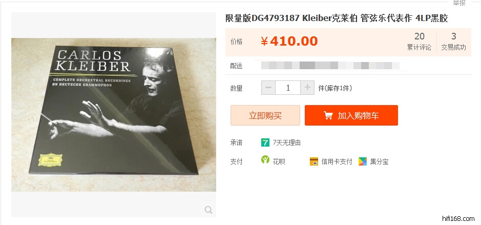
Task: Click the 举报 report link at top right
Action: coord(459,3)
